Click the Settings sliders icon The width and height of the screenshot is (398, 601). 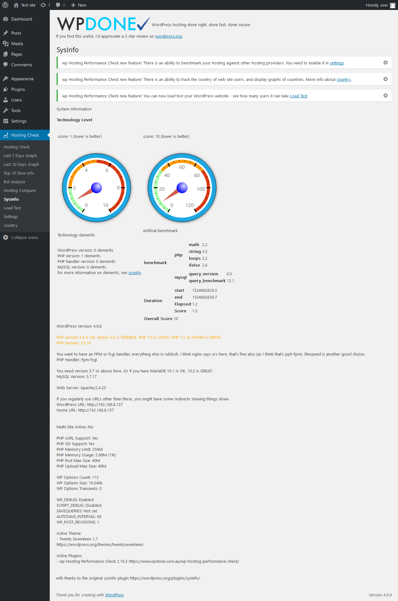[6, 121]
